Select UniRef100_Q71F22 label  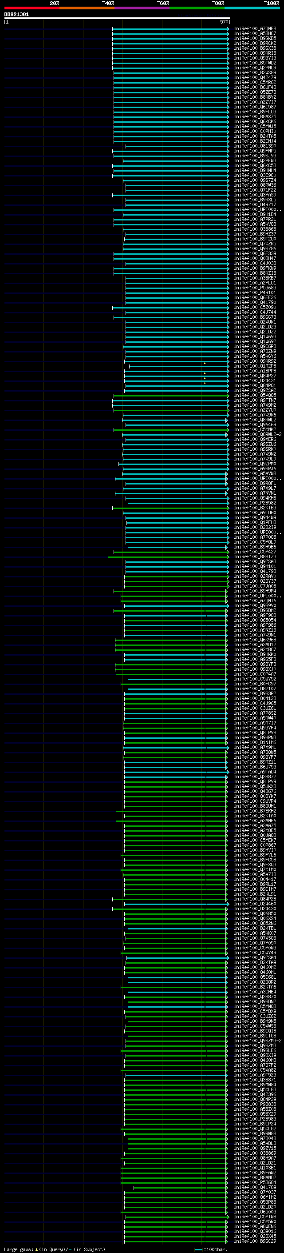pos(255,190)
